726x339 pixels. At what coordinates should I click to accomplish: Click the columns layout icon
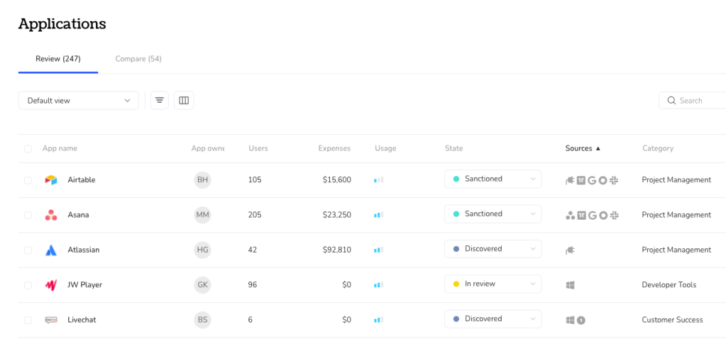[x=184, y=101]
